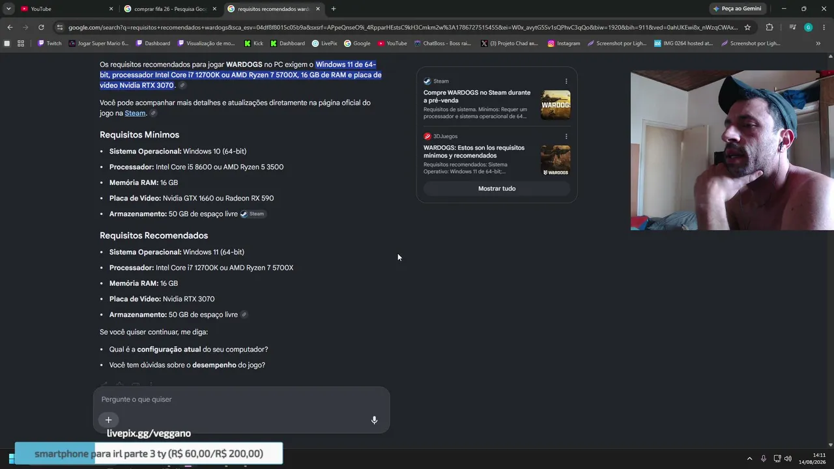The height and width of the screenshot is (469, 834).
Task: Click the WARDOGS thumbnail on Steam card
Action: (555, 105)
